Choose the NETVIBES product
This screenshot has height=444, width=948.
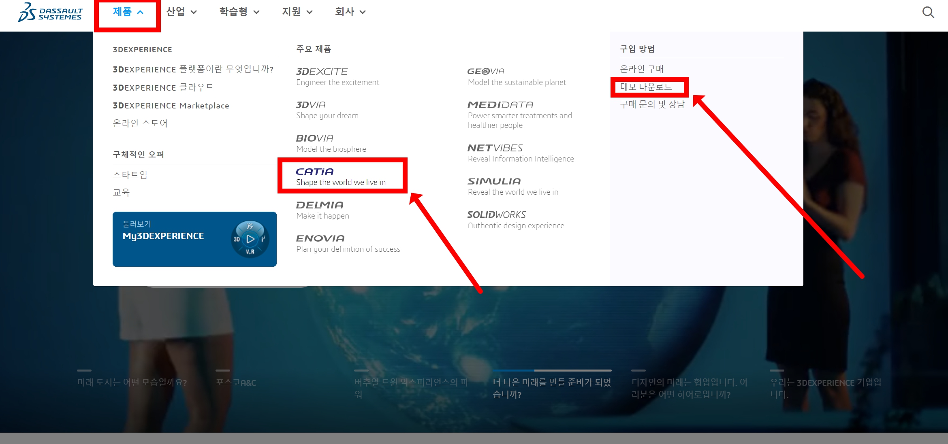point(521,153)
